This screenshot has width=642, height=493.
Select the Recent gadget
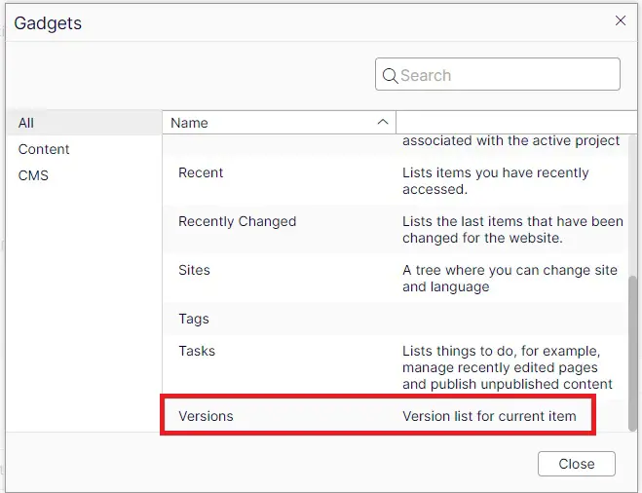[x=201, y=172]
